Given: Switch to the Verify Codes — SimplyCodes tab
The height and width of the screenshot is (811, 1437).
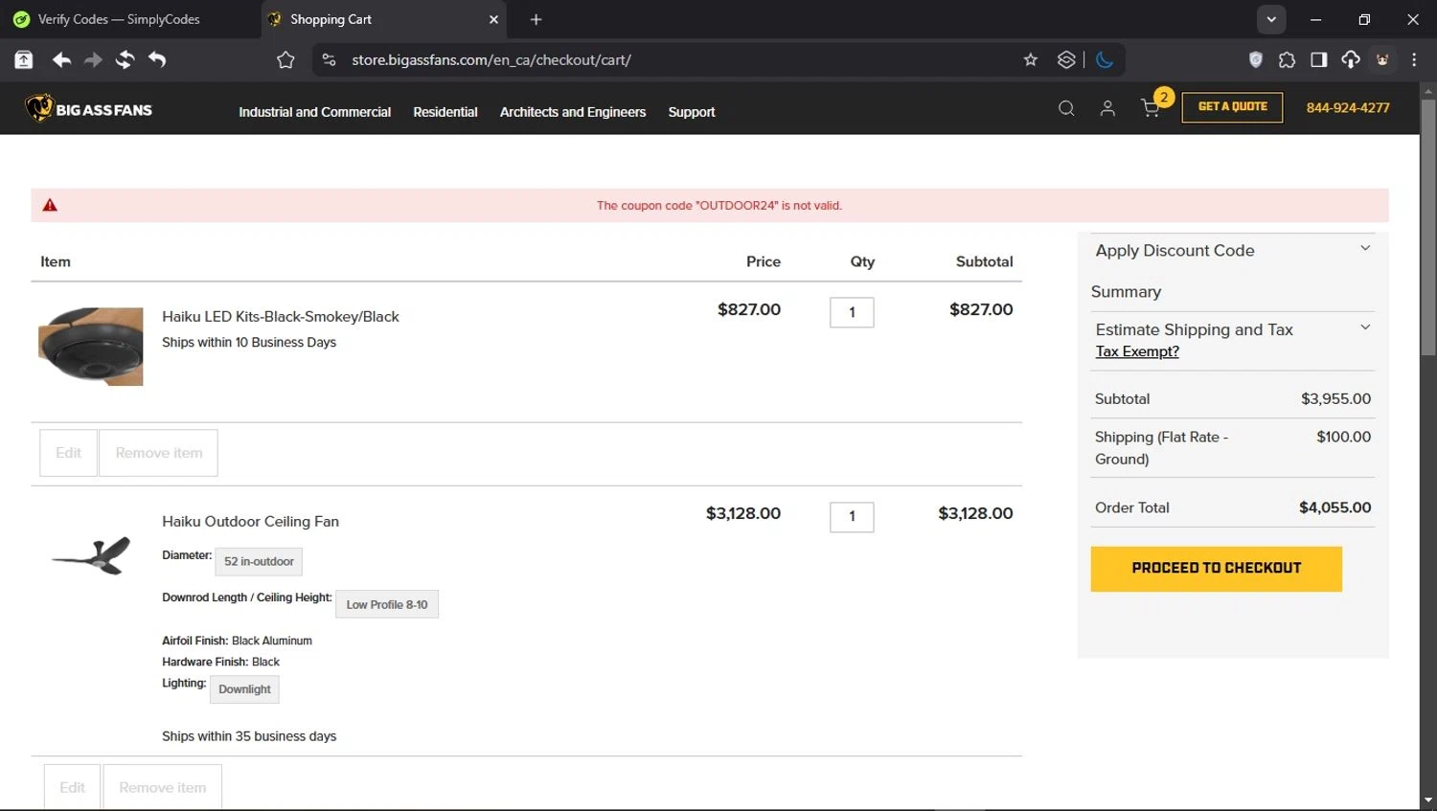Looking at the screenshot, I should pos(128,19).
